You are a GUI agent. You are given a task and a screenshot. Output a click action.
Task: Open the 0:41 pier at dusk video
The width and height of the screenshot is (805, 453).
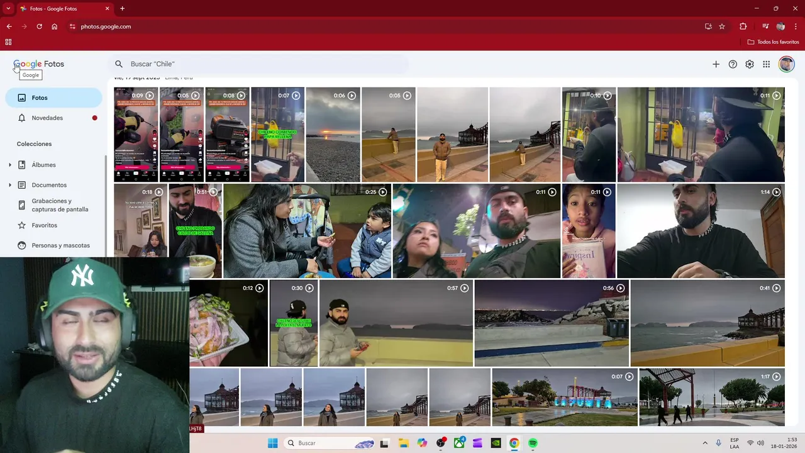708,323
